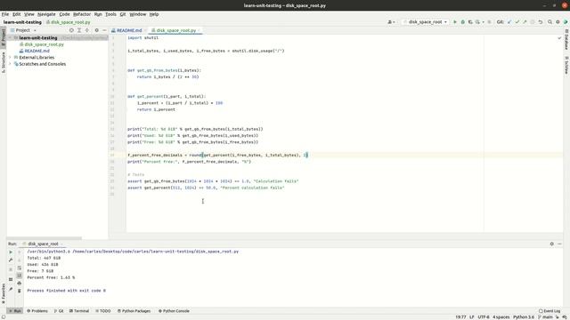Select the disk_space_root tab in Run panel

pyautogui.click(x=43, y=244)
